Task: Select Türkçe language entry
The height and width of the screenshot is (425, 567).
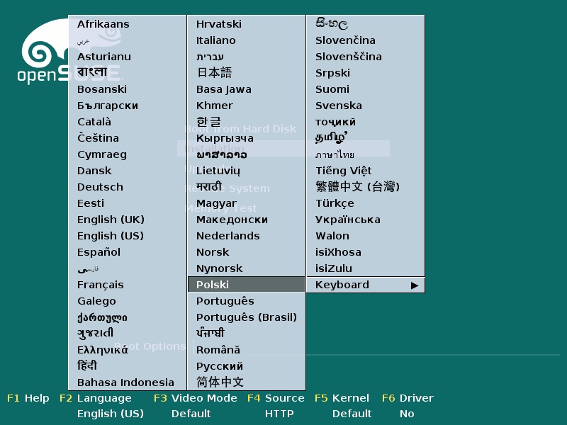Action: [335, 203]
